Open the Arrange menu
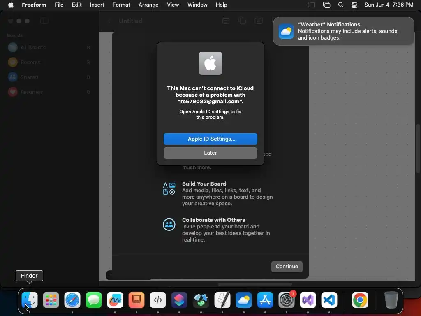The height and width of the screenshot is (316, 421). [148, 5]
